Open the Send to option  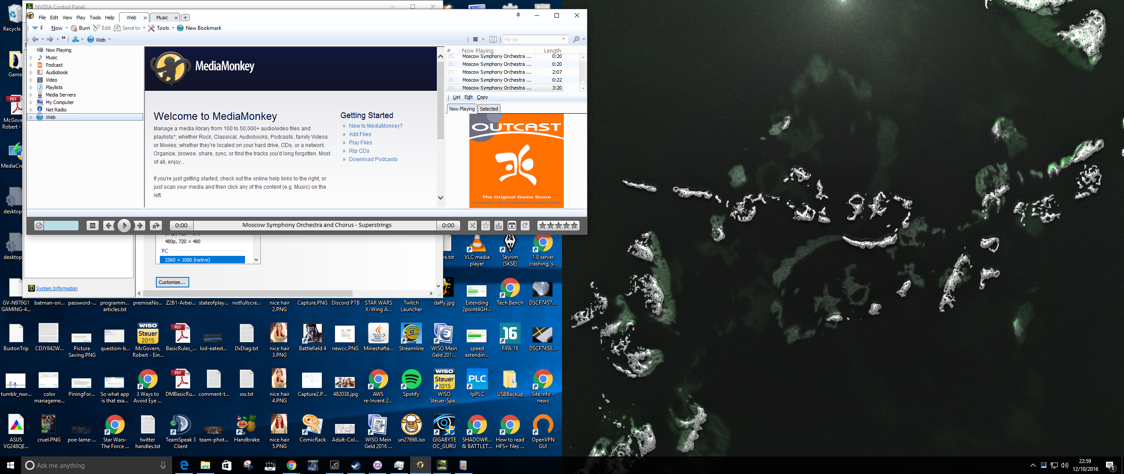(x=127, y=28)
